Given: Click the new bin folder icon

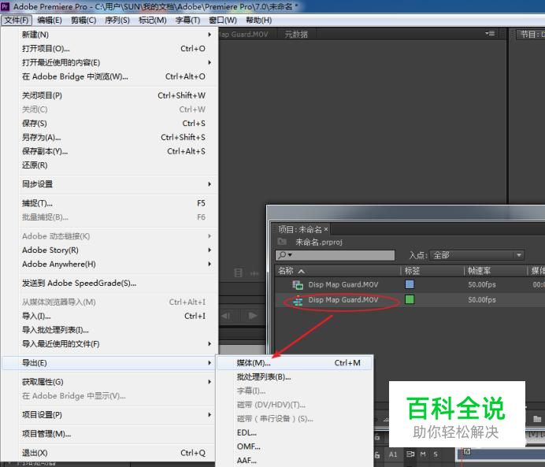Looking at the screenshot, I should point(537,419).
